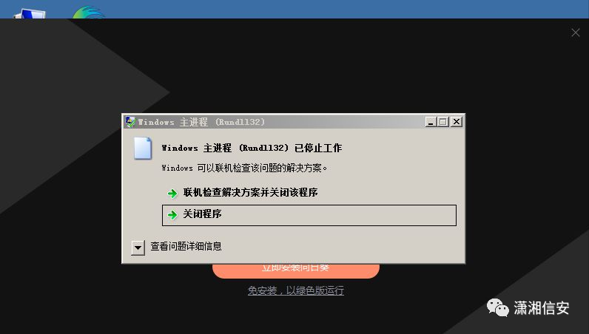Maximize the Rundll32 error dialog
This screenshot has width=589, height=334.
[443, 122]
